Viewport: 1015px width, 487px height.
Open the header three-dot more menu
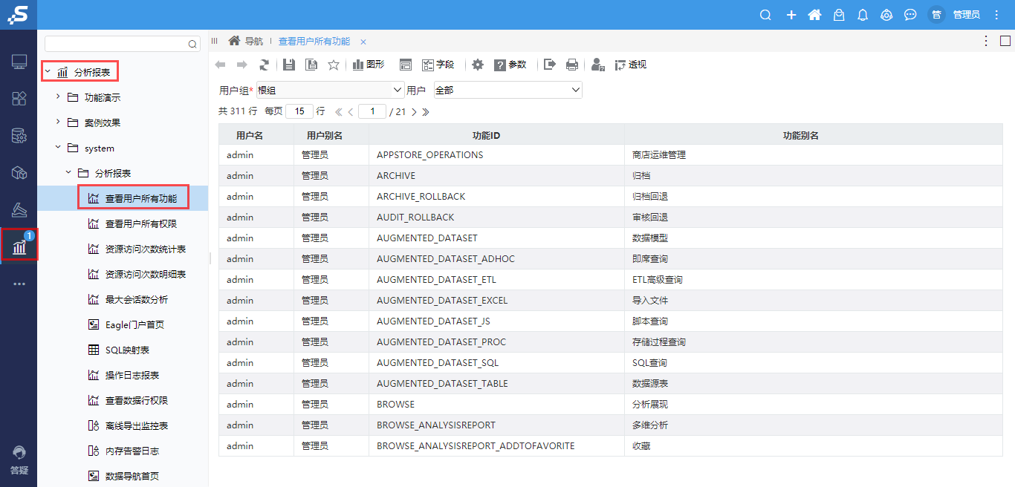point(996,15)
